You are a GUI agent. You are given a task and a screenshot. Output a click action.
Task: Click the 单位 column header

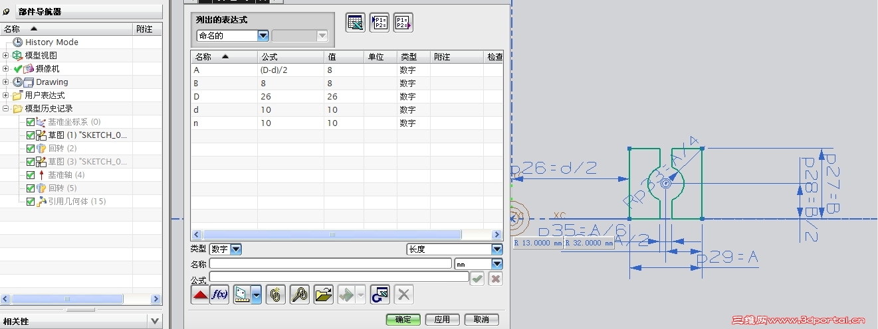[x=380, y=57]
